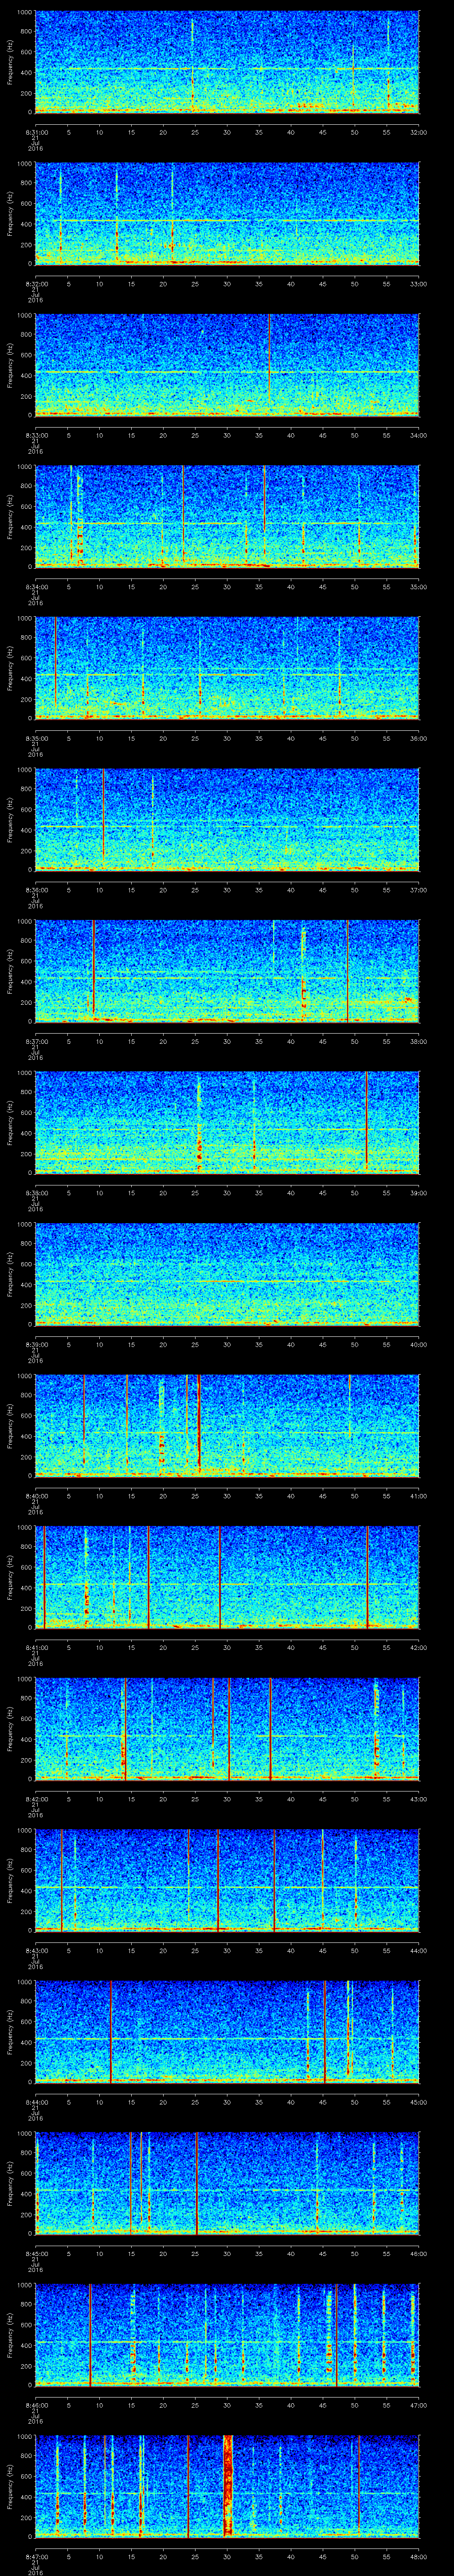Click the wide red burst in the 8:47:00 spectrogram

coord(227,2486)
